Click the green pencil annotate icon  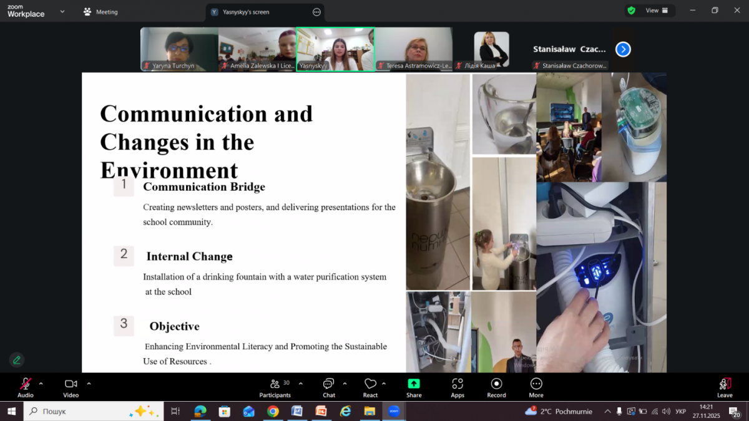point(17,360)
